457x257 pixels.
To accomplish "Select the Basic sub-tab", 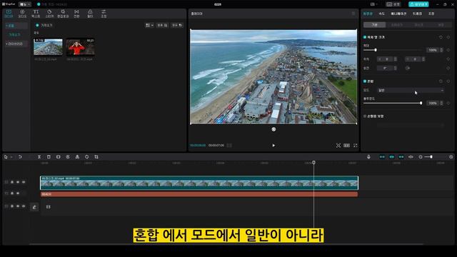I will pyautogui.click(x=374, y=25).
